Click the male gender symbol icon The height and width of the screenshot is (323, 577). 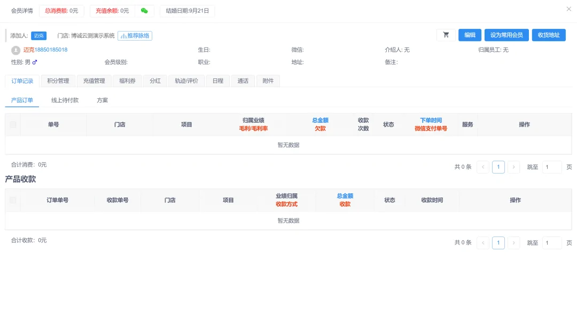(35, 62)
